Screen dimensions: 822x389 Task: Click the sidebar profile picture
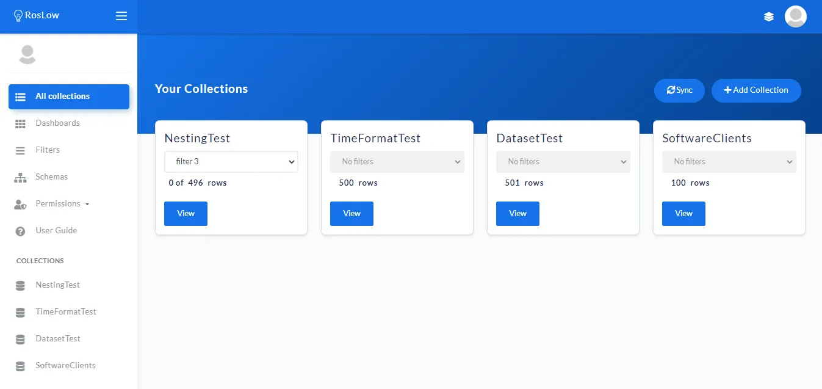[27, 54]
